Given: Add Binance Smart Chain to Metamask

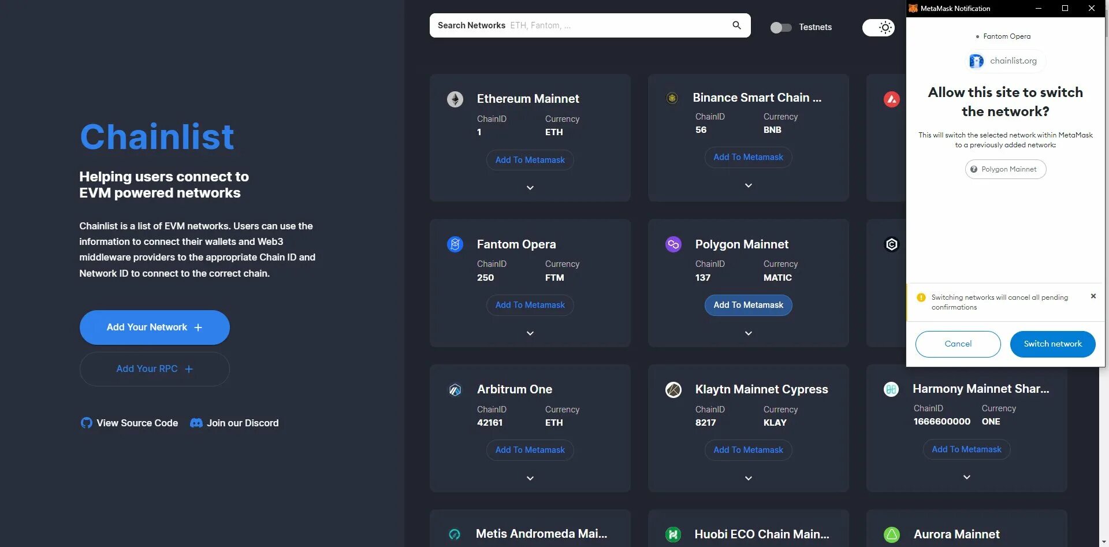Looking at the screenshot, I should click(749, 157).
